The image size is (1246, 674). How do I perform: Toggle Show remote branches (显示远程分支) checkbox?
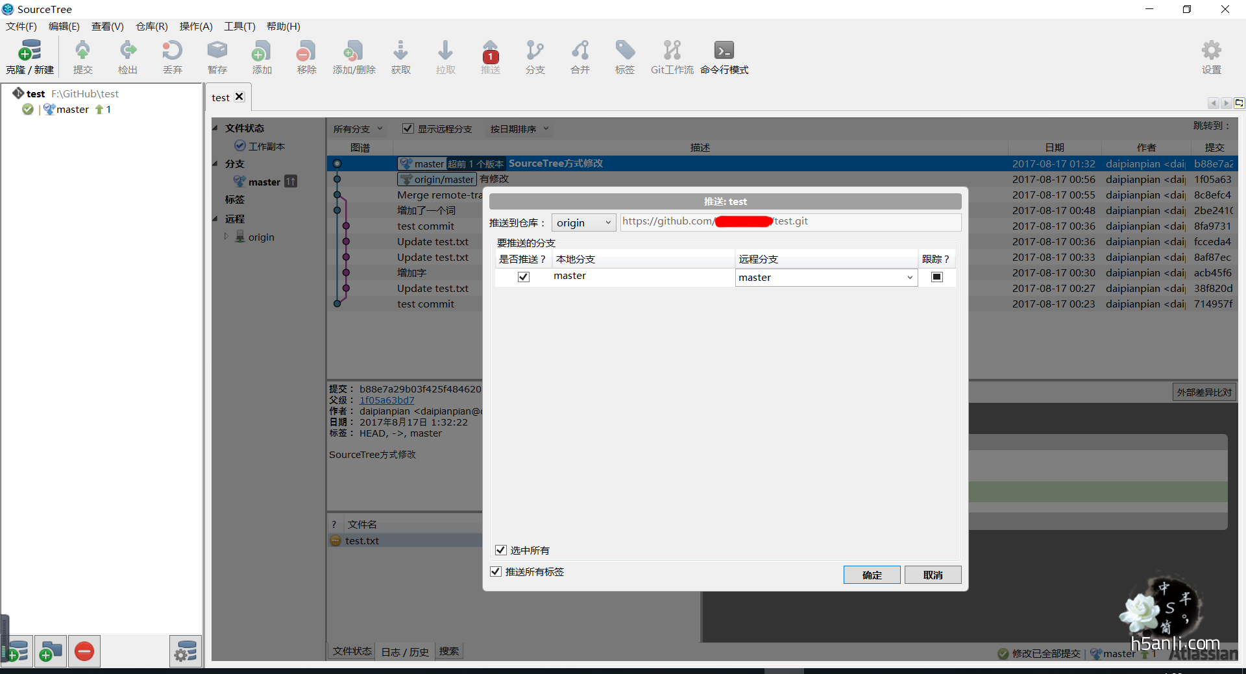[x=408, y=128]
